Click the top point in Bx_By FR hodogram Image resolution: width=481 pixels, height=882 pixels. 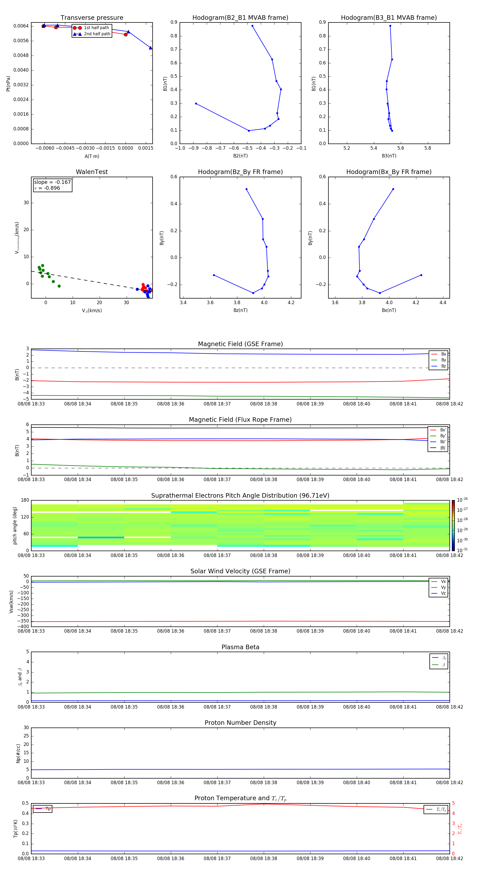pos(393,189)
